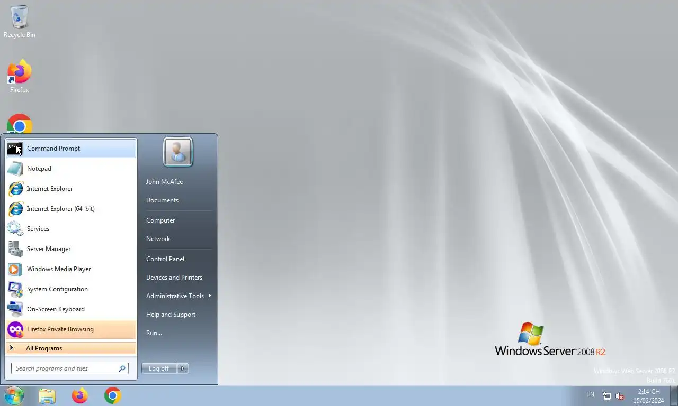Click the Windows Media Player icon
This screenshot has height=406, width=678.
15,269
